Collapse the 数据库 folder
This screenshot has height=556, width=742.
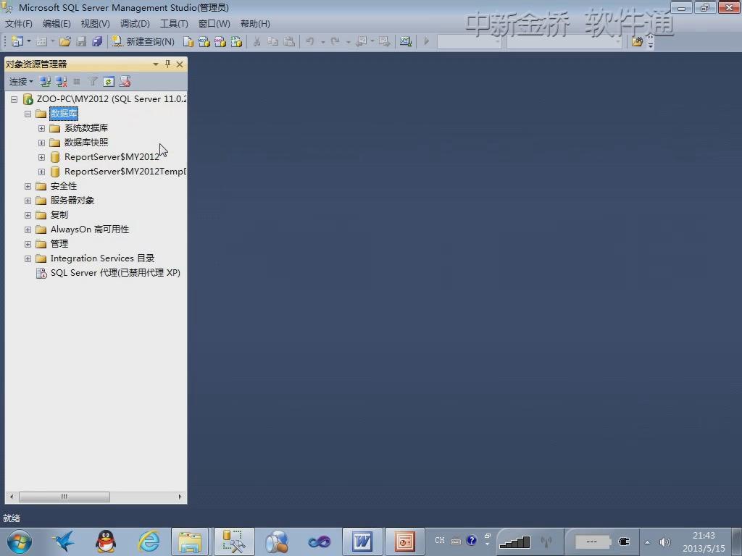pyautogui.click(x=28, y=114)
